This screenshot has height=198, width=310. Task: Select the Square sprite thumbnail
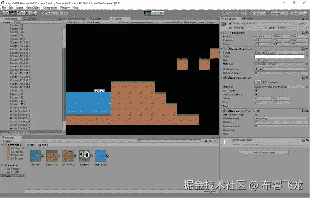(x=35, y=156)
